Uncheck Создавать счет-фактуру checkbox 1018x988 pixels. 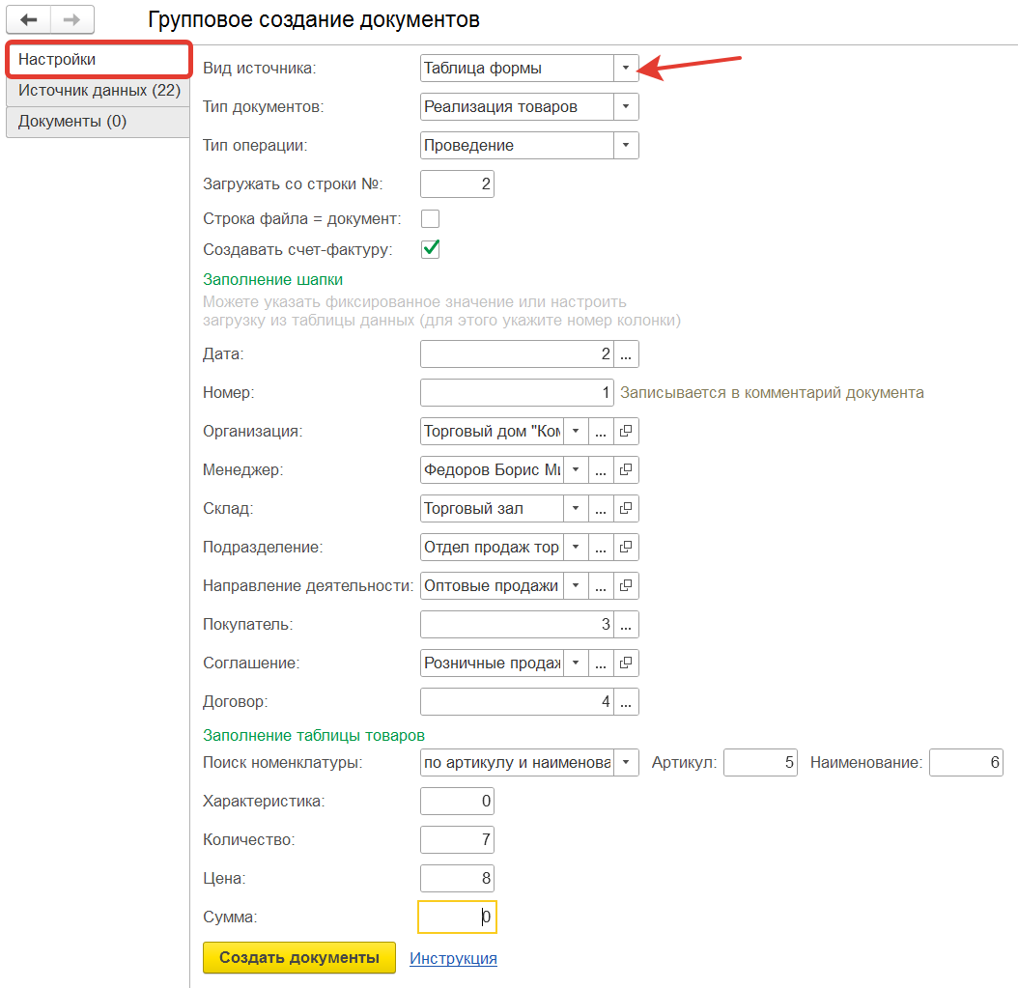(x=430, y=249)
